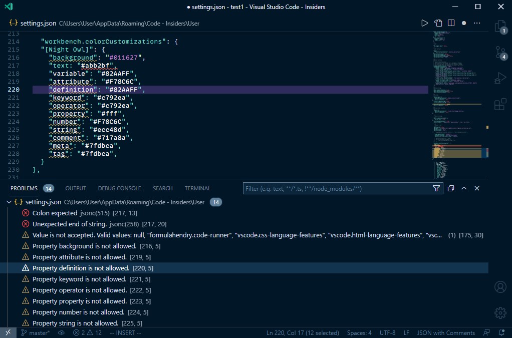Select the 'Unexpected end of string' error
Viewport: 512px width, 338px height.
click(x=244, y=224)
